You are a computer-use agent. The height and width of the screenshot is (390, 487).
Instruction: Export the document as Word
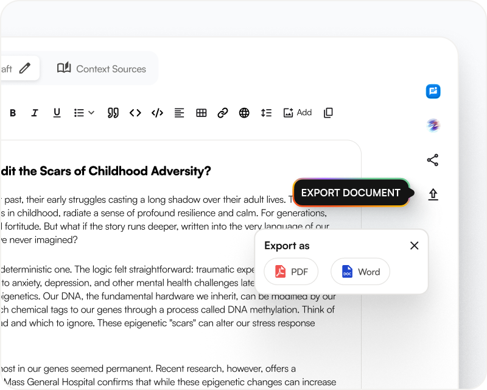click(360, 272)
